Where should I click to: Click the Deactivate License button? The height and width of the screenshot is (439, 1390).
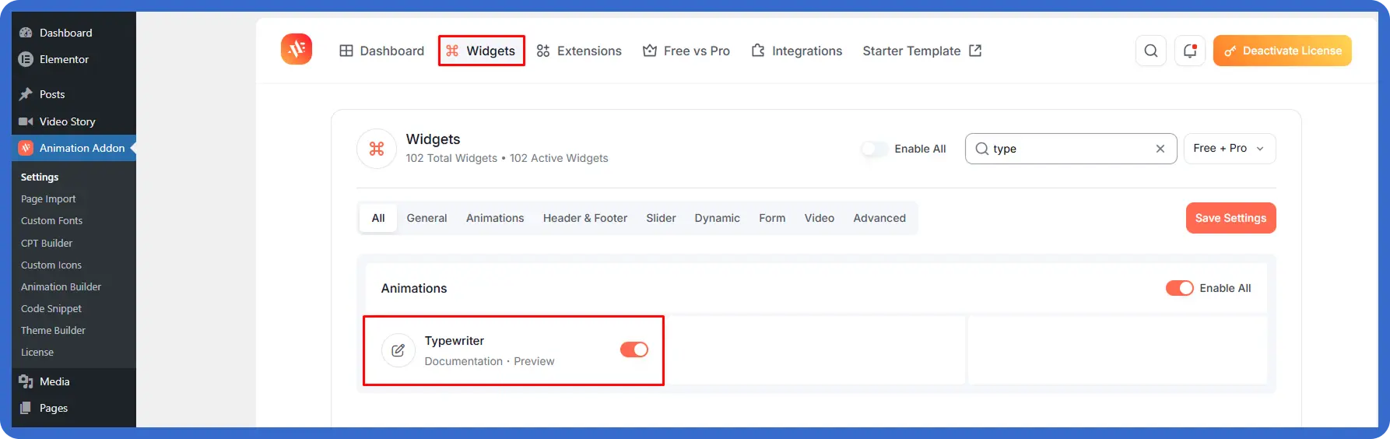pyautogui.click(x=1282, y=51)
